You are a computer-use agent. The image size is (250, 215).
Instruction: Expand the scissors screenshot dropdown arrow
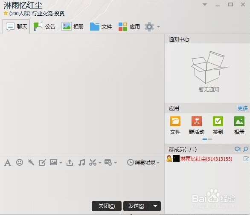(x=100, y=163)
